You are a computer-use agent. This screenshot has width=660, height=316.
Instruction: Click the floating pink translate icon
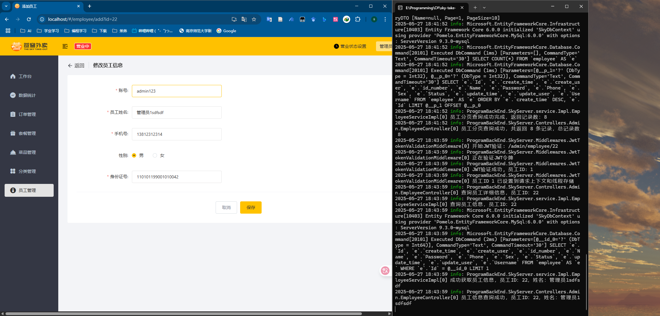coord(385,270)
